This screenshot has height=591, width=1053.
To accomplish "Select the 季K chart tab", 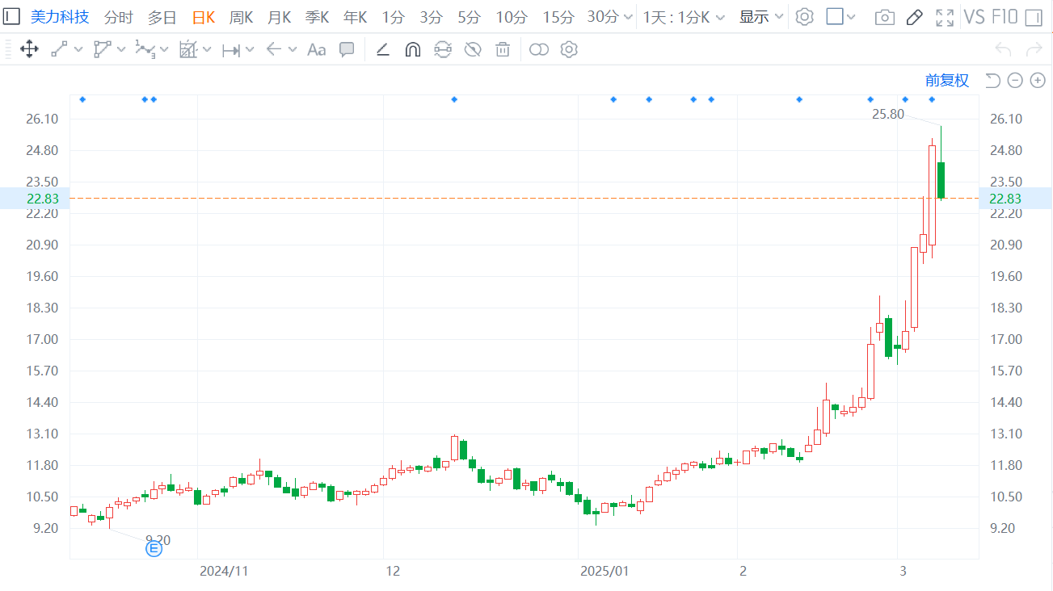I will pos(317,17).
